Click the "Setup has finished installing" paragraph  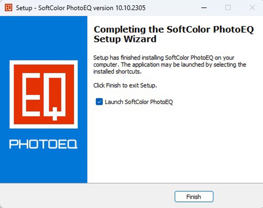[x=170, y=65]
